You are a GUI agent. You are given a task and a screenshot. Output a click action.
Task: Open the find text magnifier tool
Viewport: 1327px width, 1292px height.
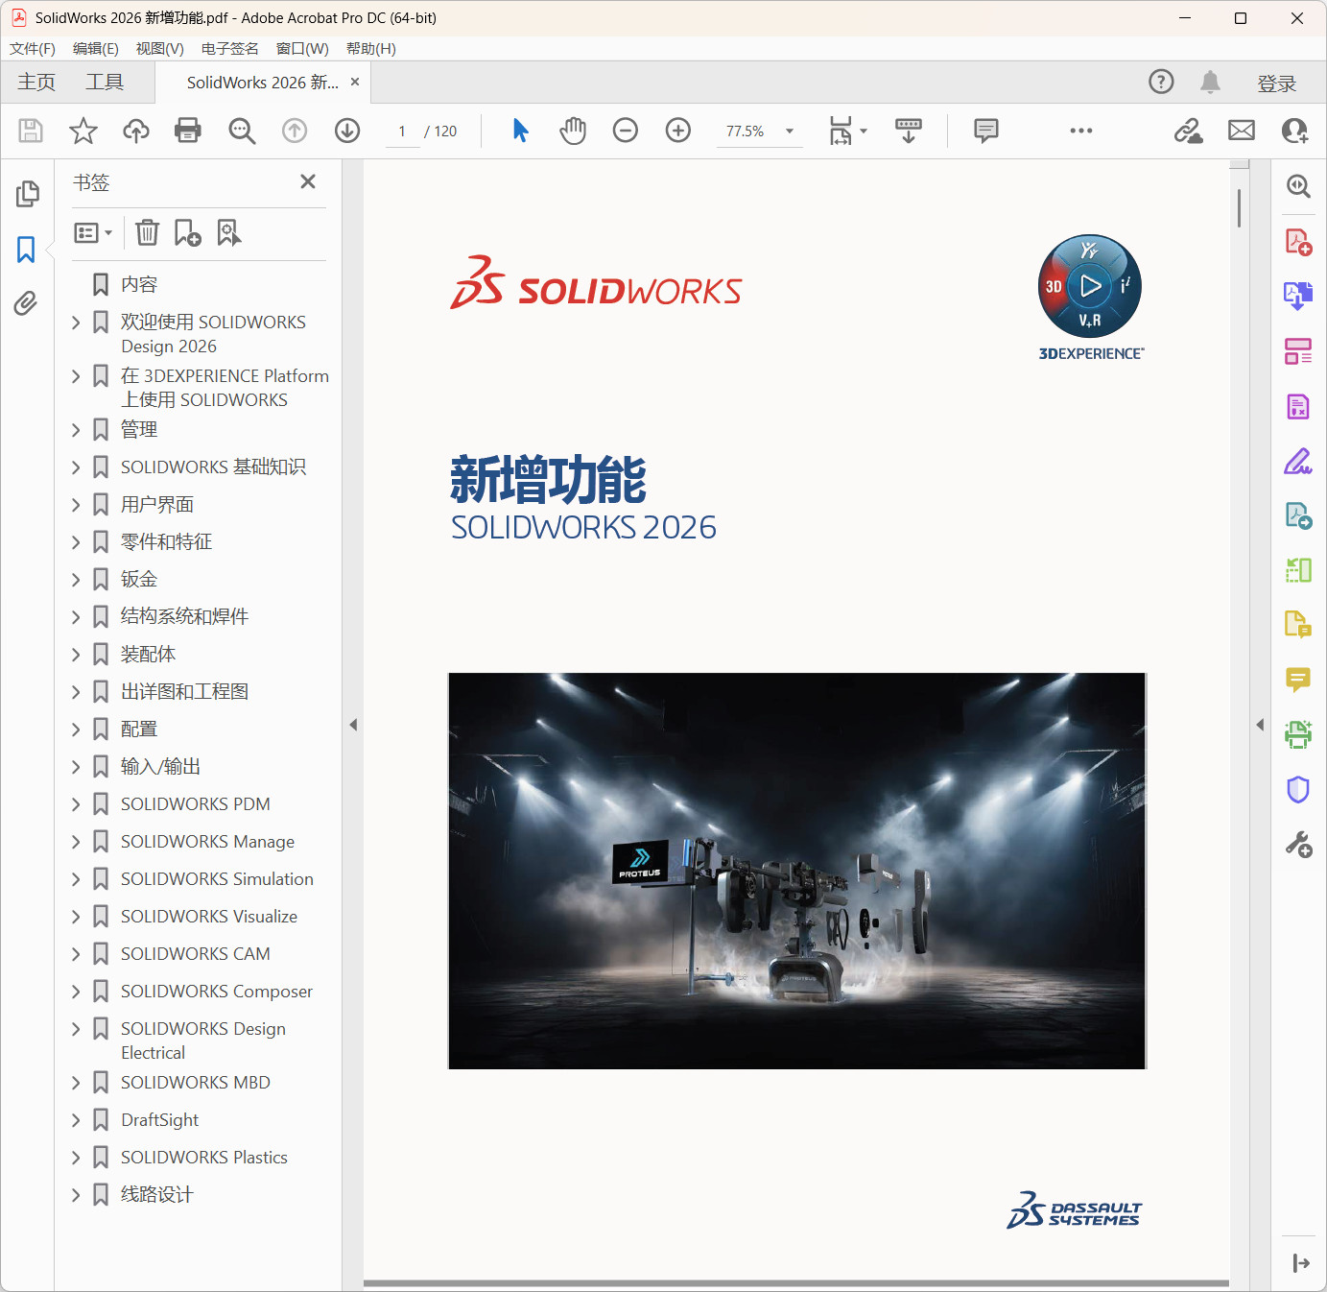(x=242, y=131)
